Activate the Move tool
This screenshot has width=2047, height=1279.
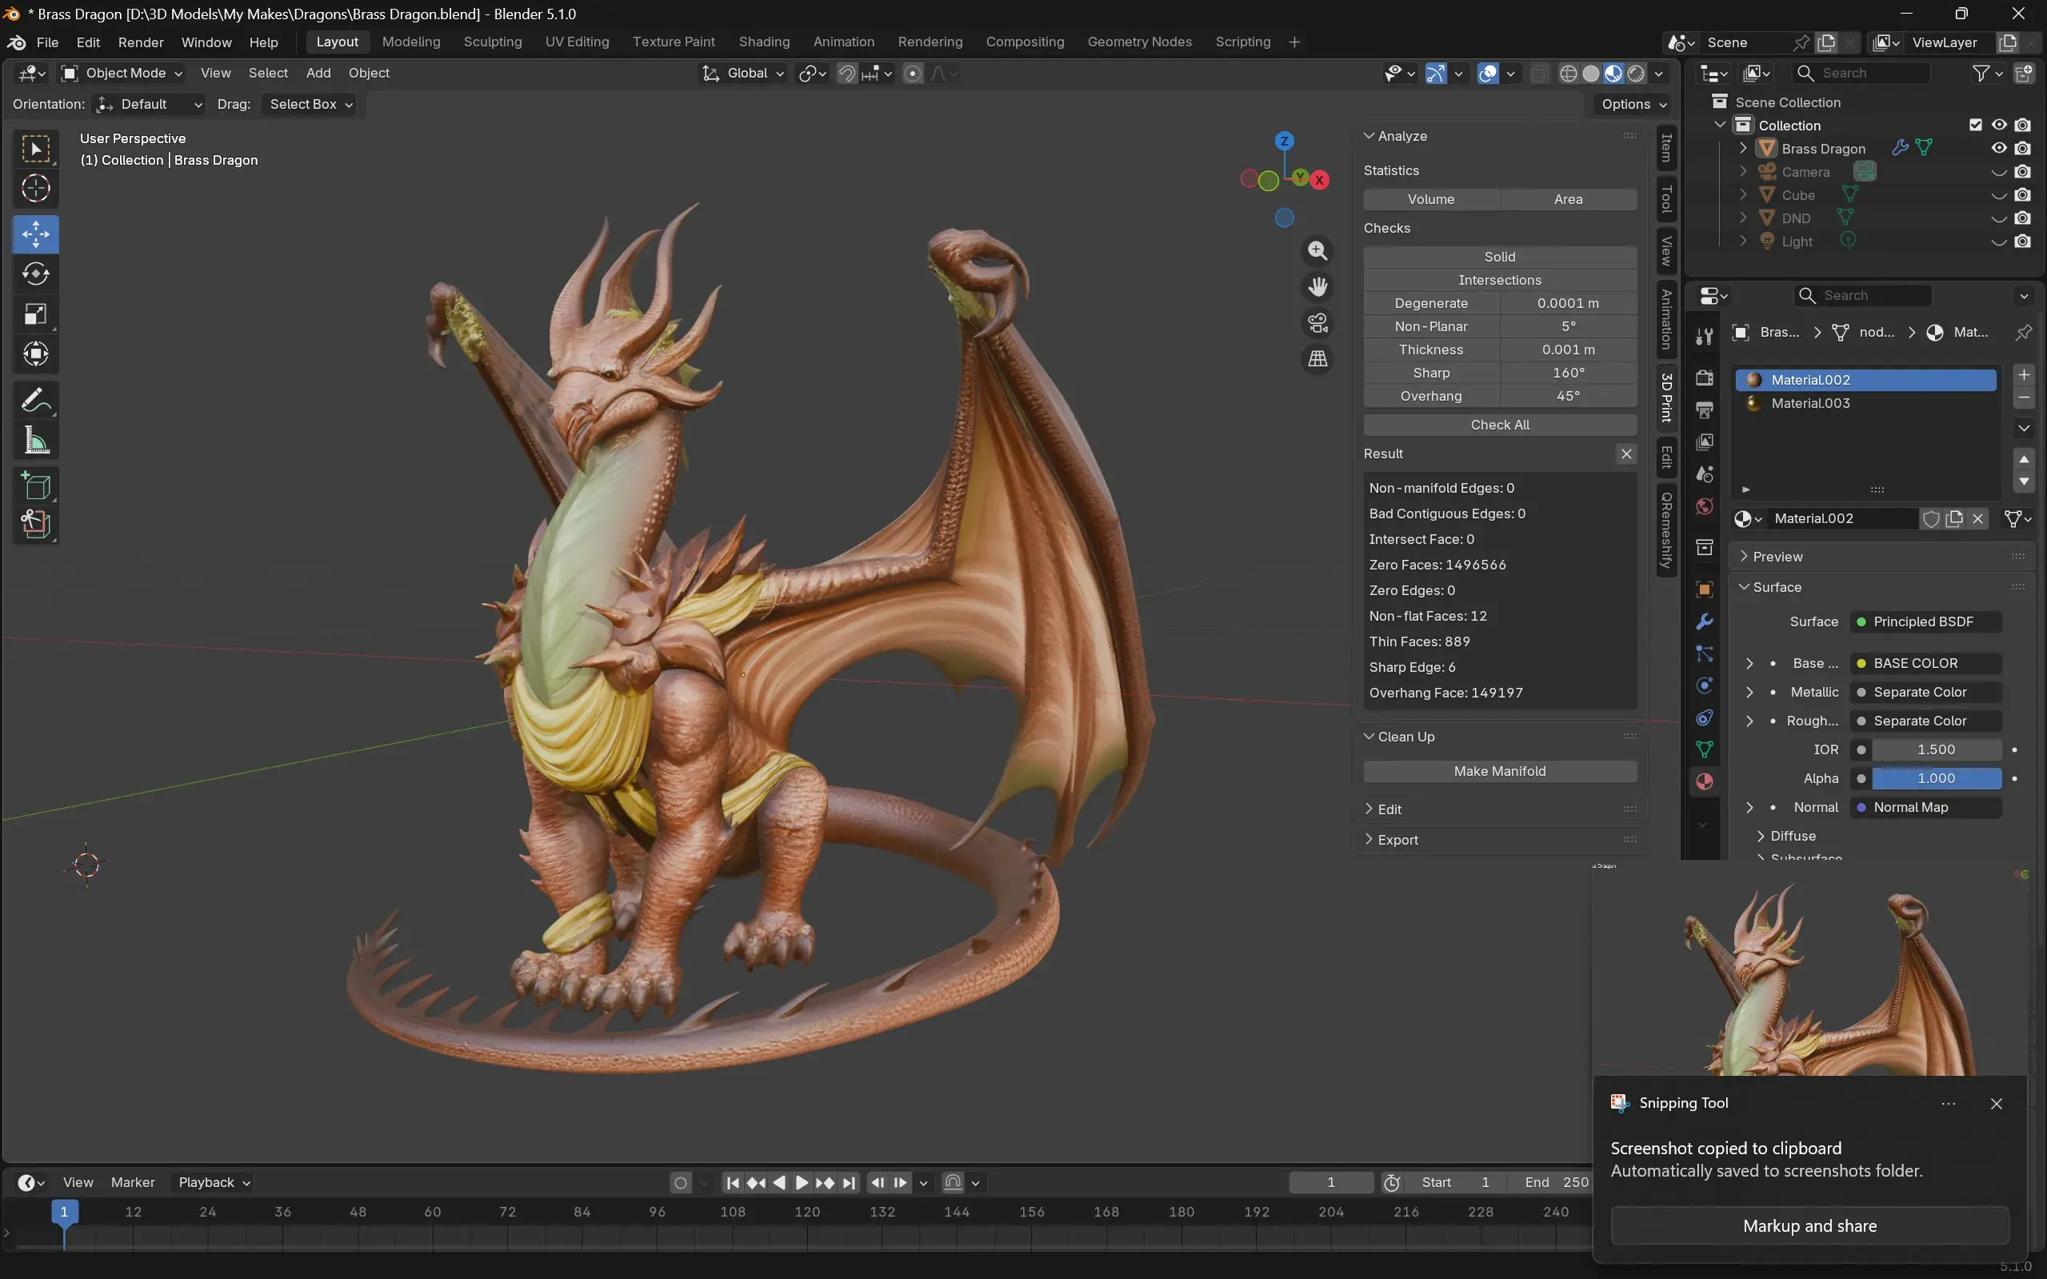[x=35, y=234]
